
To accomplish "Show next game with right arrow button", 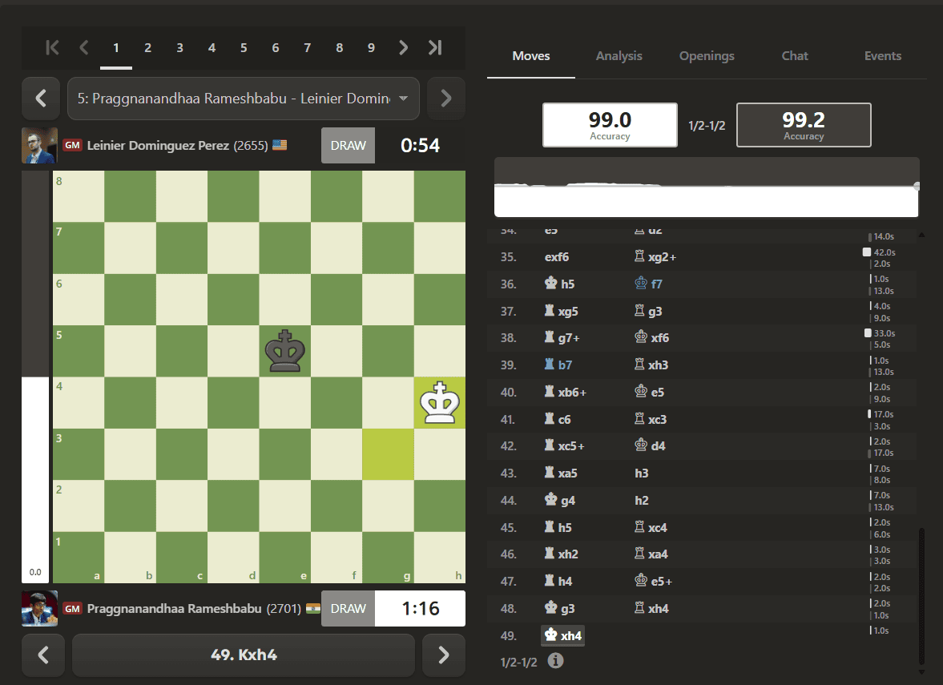I will 446,98.
